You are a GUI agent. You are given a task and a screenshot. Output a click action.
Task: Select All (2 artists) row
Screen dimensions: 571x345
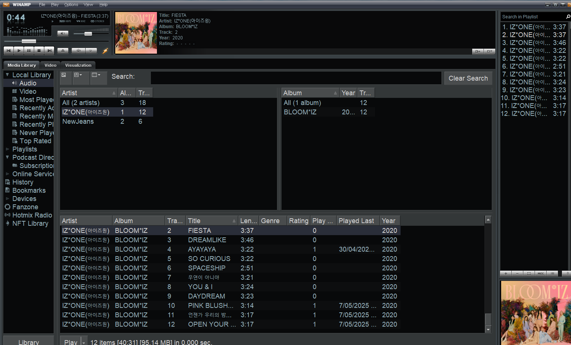point(107,103)
